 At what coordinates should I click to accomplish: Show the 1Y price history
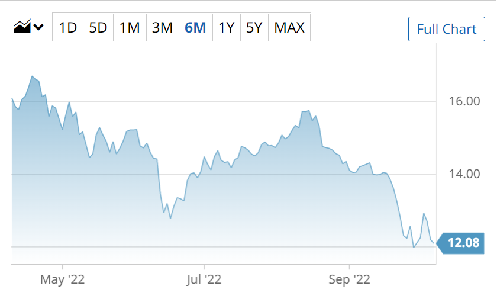click(x=226, y=27)
